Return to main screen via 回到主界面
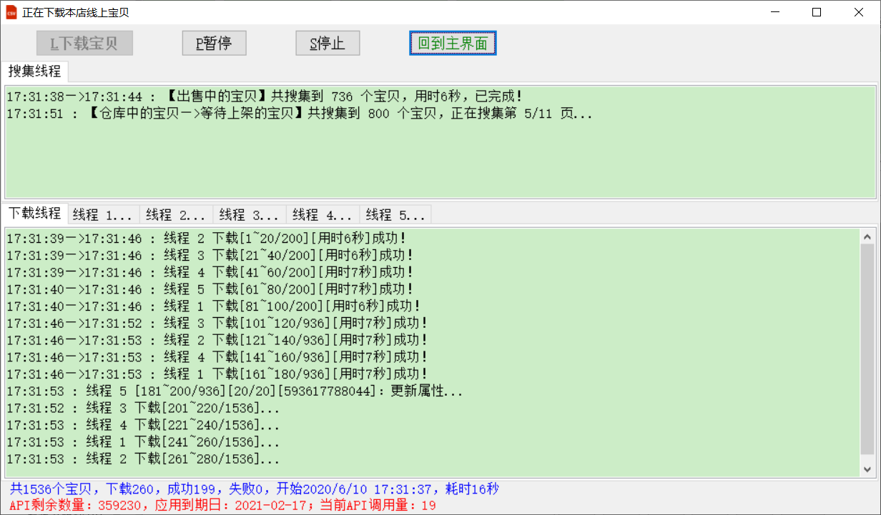Viewport: 881px width, 515px height. 453,44
